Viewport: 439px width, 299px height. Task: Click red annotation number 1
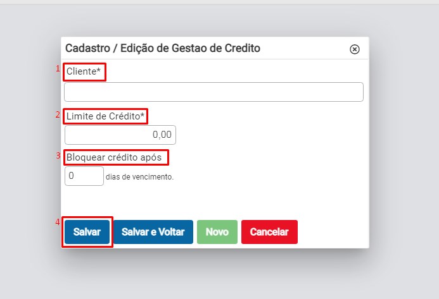(x=58, y=68)
